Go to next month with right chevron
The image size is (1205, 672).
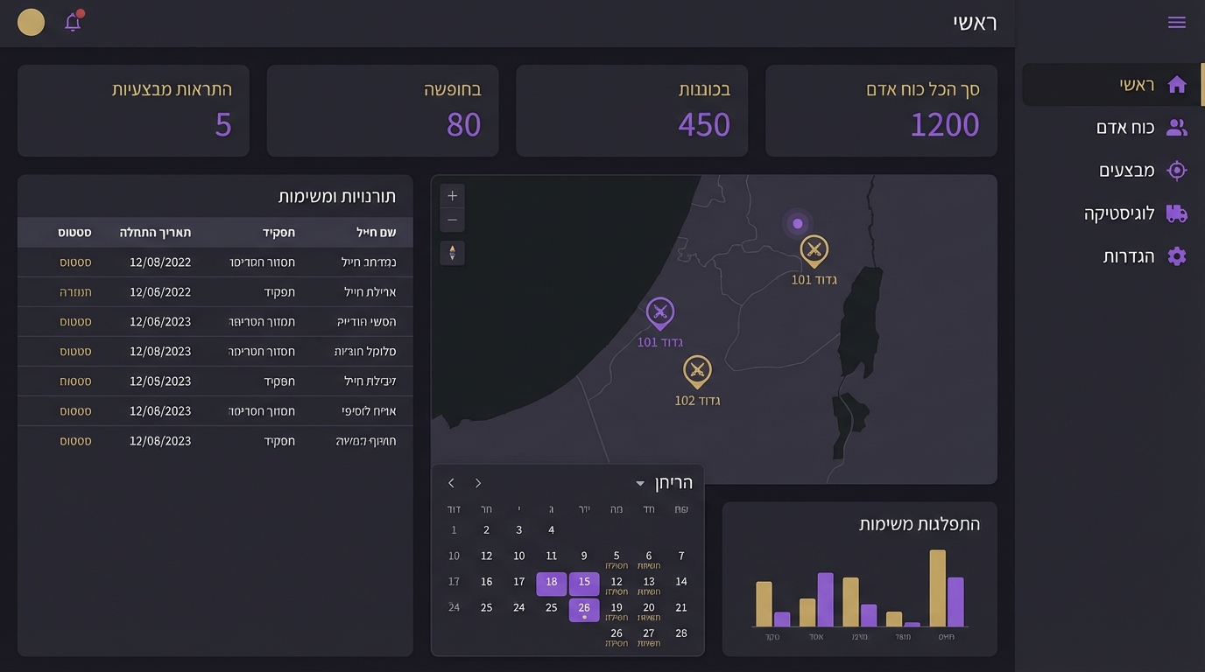pos(478,484)
